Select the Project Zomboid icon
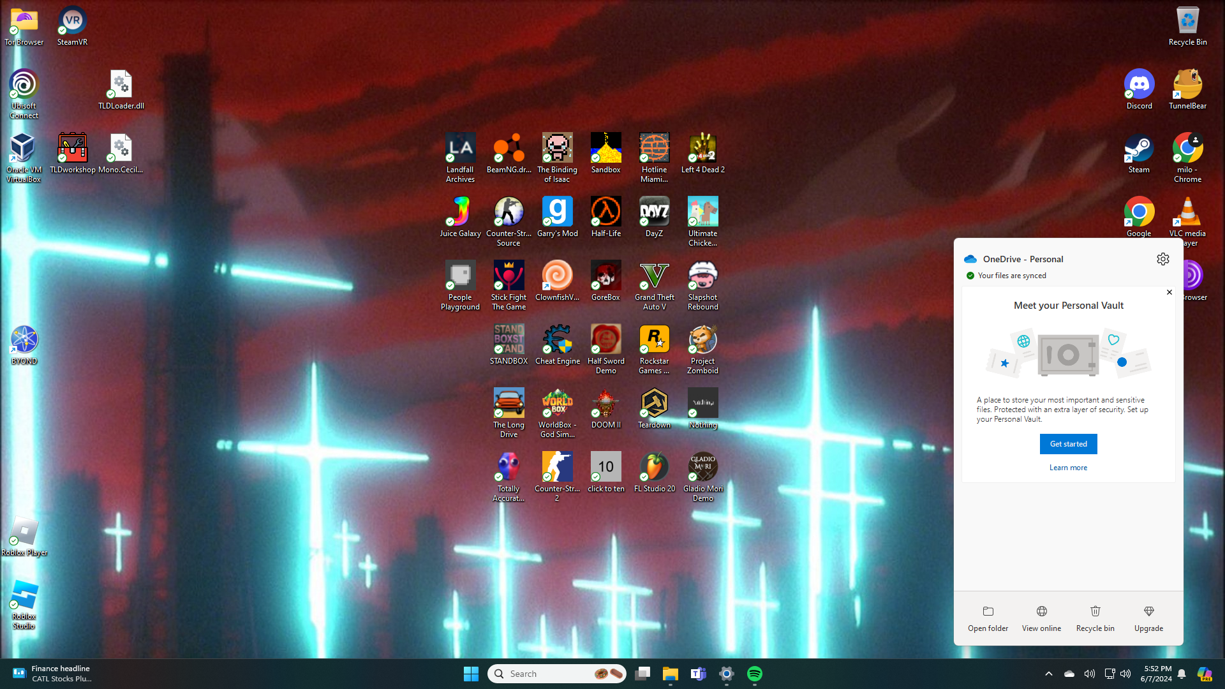The image size is (1225, 689). (x=702, y=340)
